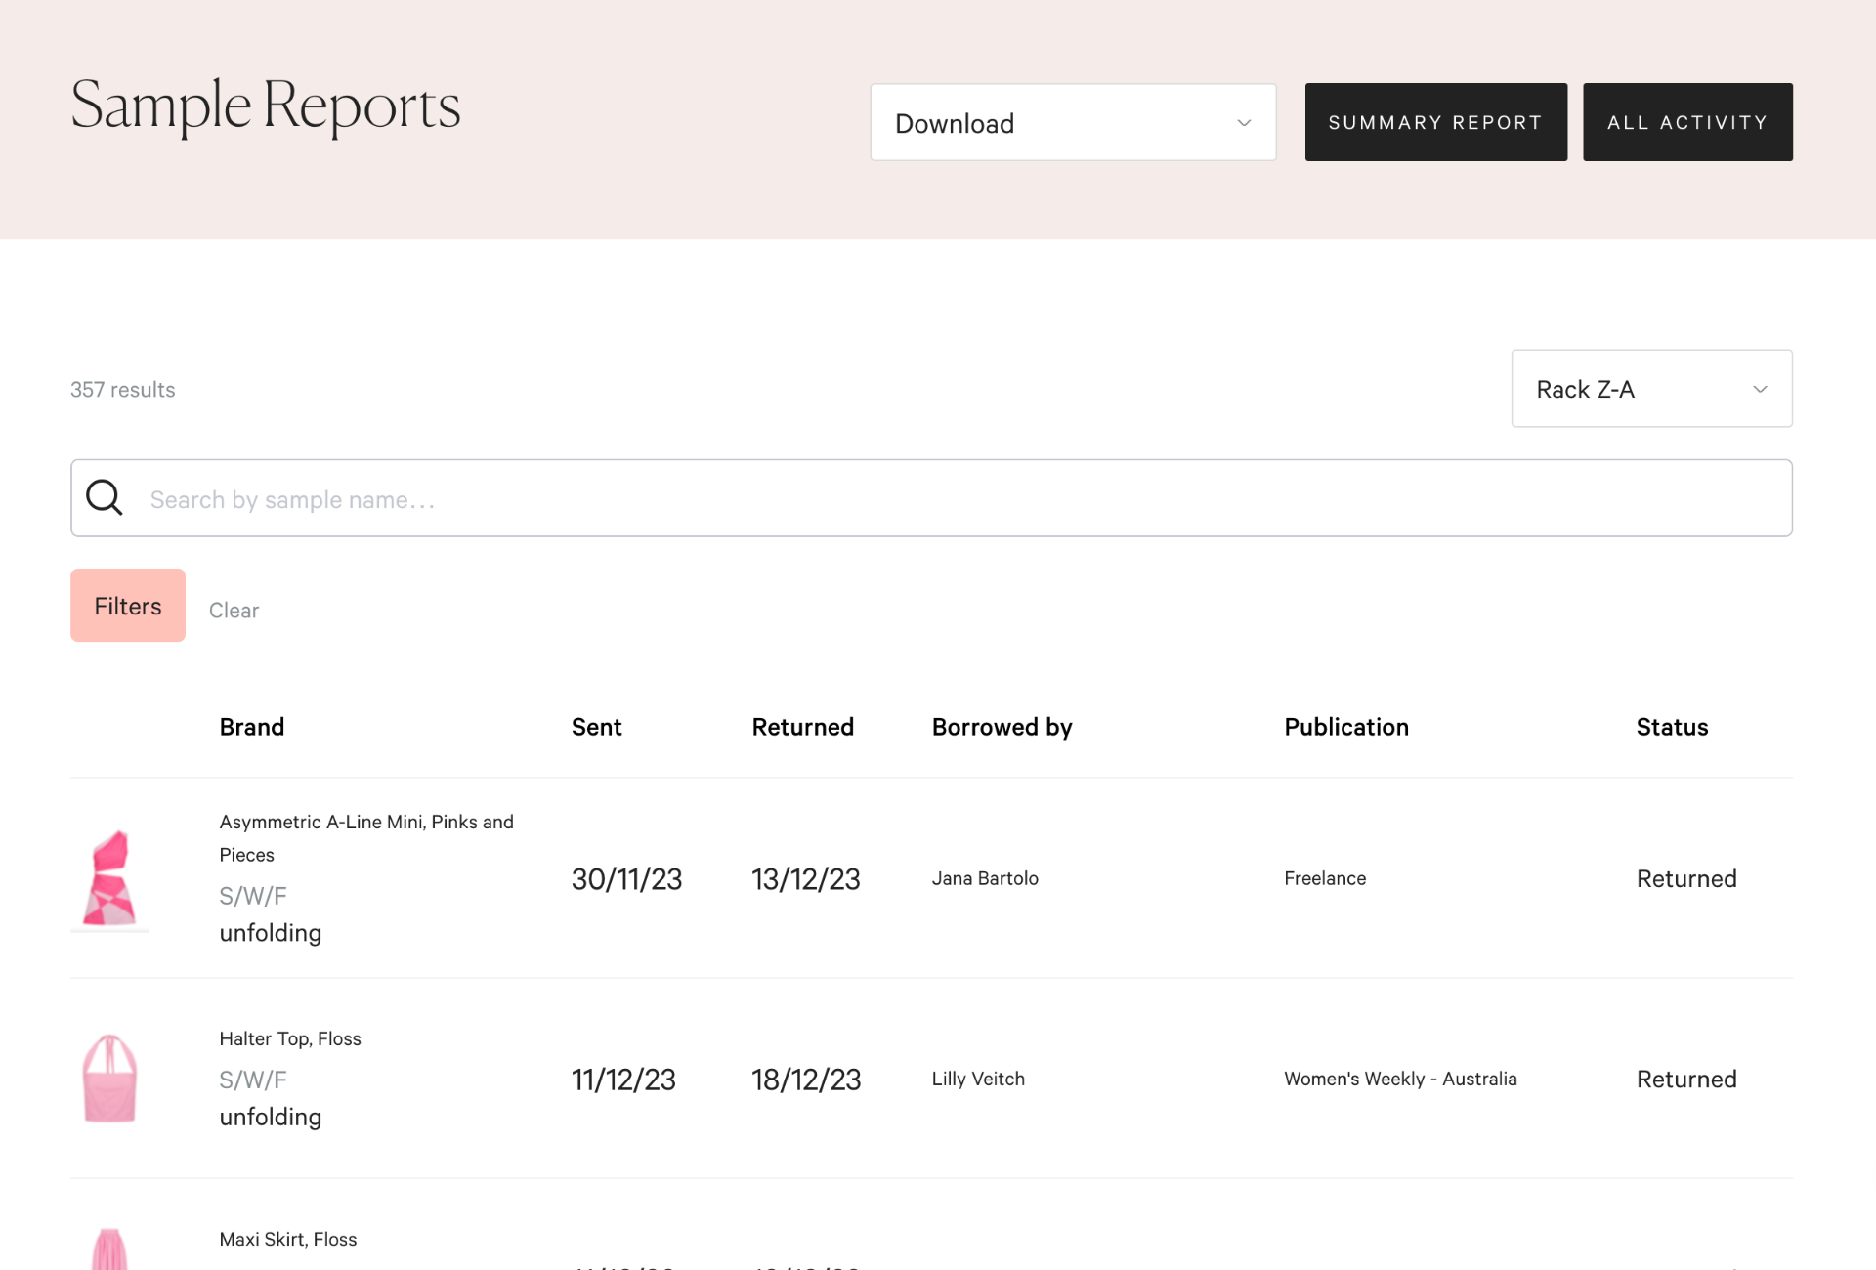This screenshot has width=1876, height=1270.
Task: Click the Status column header
Action: pos(1672,727)
